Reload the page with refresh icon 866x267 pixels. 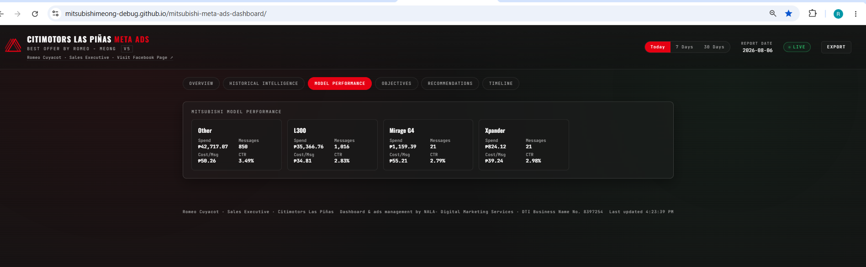[35, 14]
